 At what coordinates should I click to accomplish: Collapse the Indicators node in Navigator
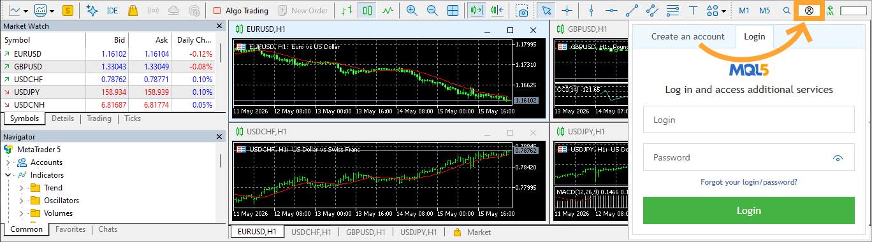(x=8, y=175)
